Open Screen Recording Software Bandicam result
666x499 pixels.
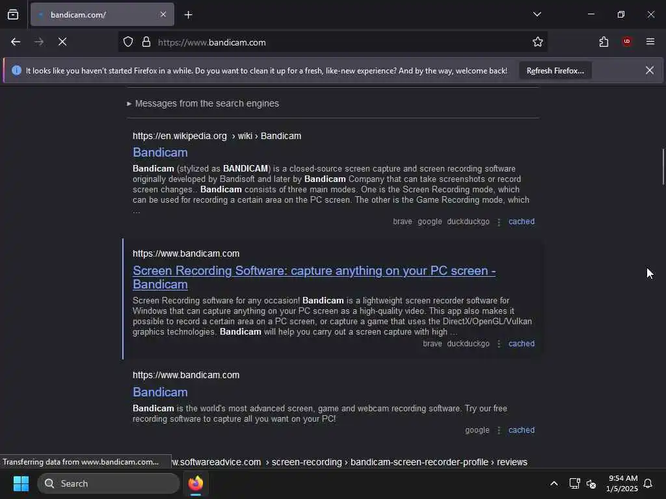click(x=314, y=277)
